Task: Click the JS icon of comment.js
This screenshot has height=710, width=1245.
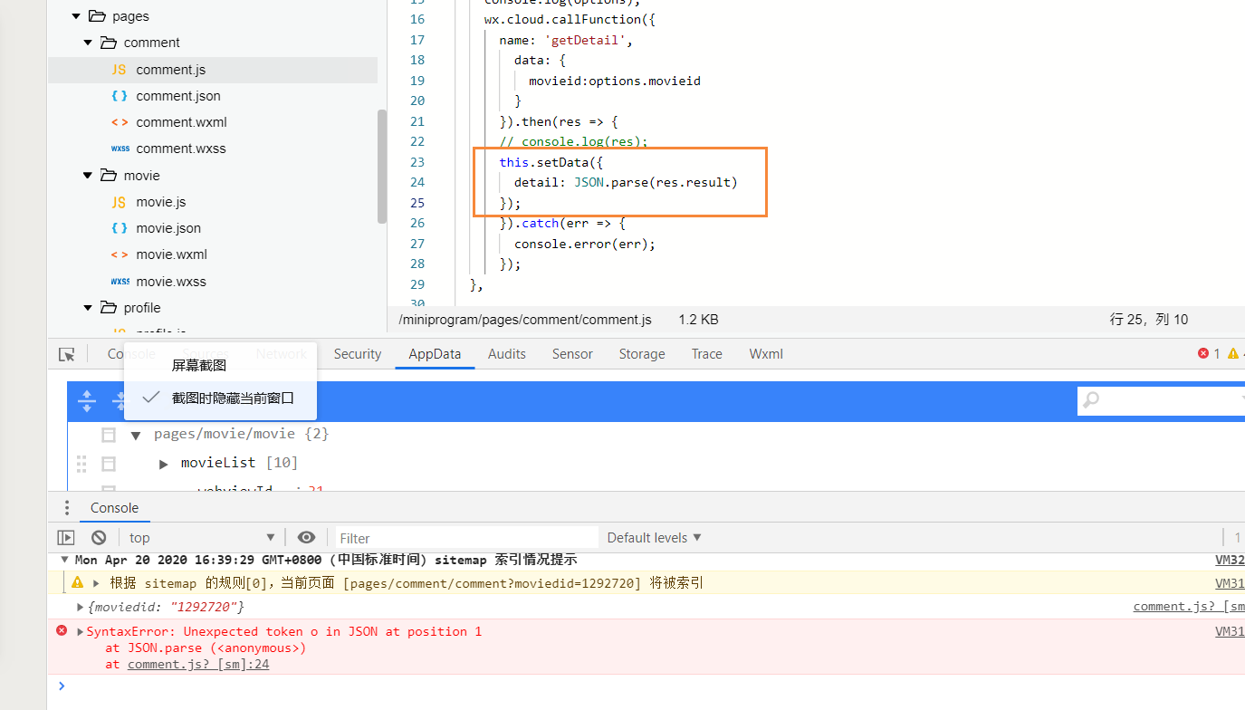Action: click(120, 70)
